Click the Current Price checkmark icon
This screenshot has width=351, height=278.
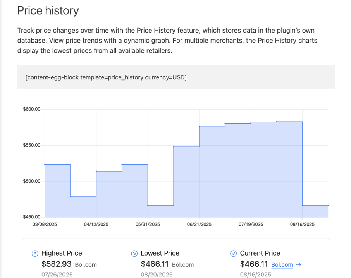[234, 253]
